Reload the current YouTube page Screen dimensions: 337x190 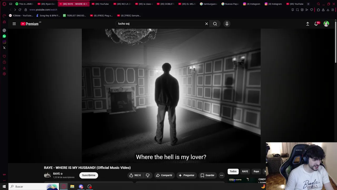pos(20,10)
